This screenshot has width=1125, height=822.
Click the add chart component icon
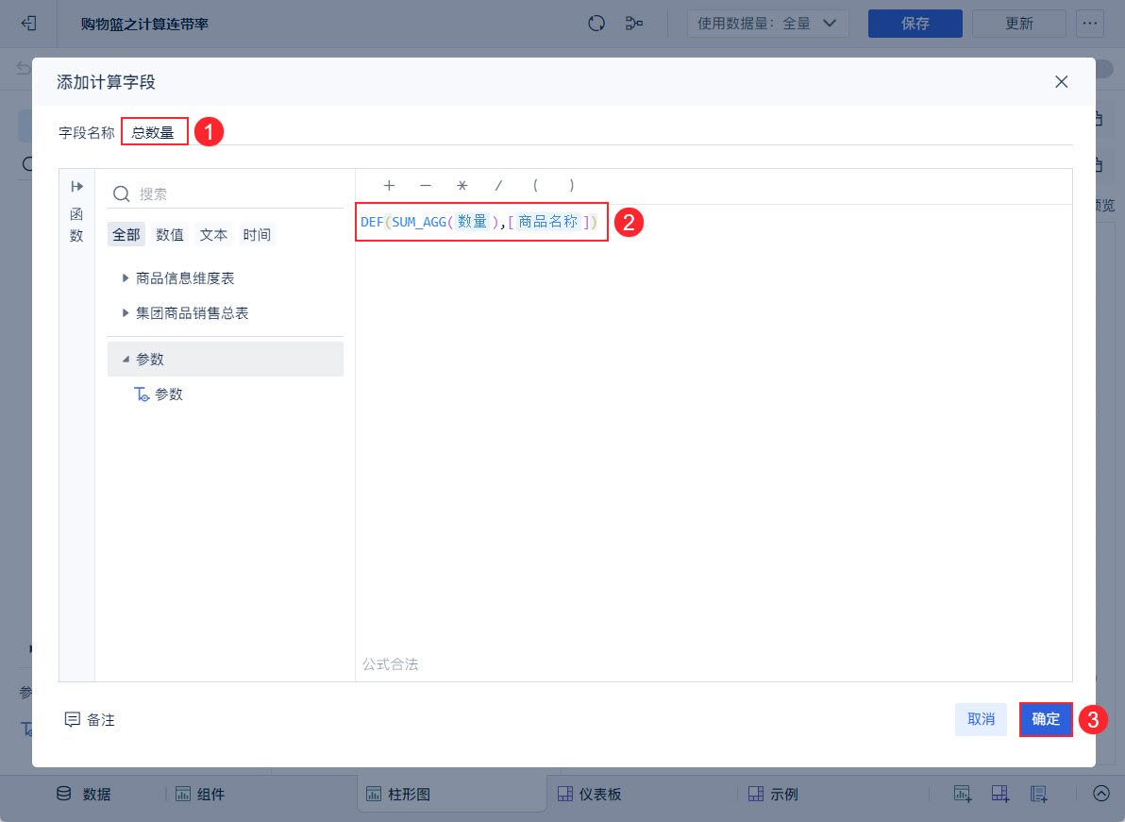[962, 794]
